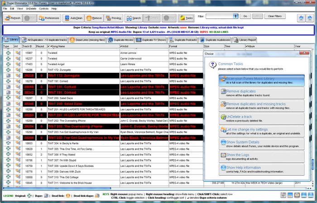Click the Go filter button
Viewport: 317px width, 203px height.
tap(245, 16)
